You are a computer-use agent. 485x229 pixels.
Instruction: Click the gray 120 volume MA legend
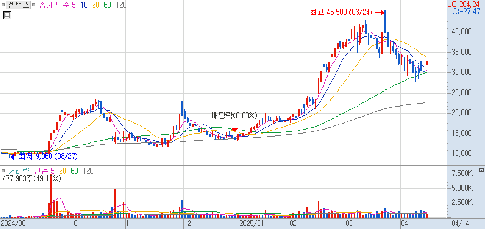pyautogui.click(x=88, y=171)
